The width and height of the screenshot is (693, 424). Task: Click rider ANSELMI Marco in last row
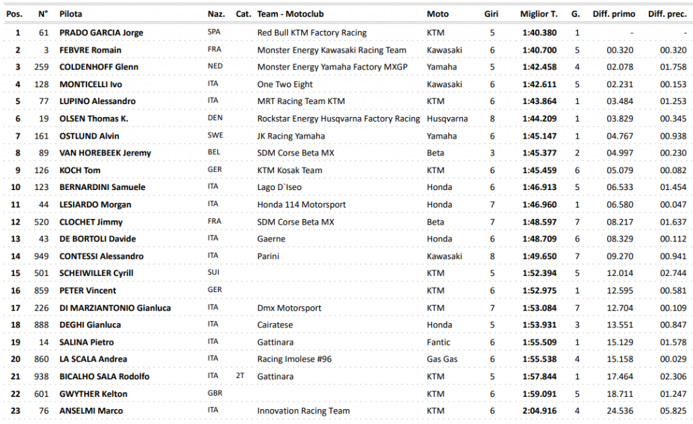click(x=90, y=410)
